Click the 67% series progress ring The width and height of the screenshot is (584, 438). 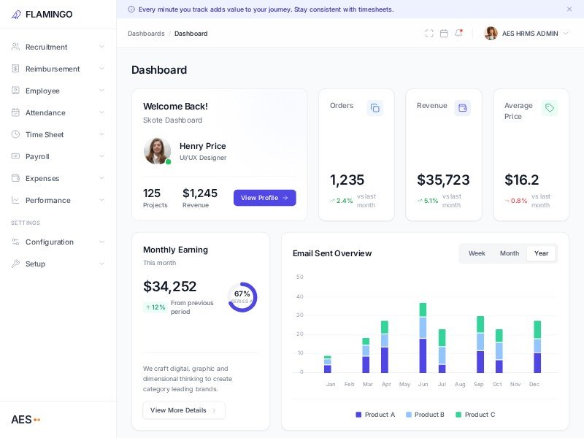point(242,296)
